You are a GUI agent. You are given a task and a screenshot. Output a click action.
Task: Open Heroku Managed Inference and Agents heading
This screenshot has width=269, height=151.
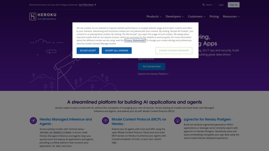(66, 121)
